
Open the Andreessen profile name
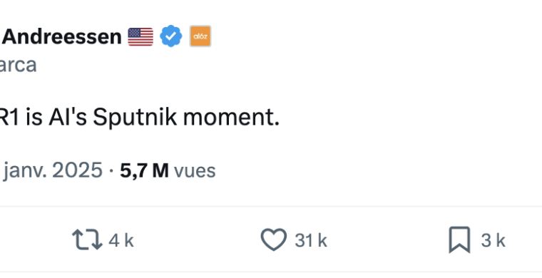tap(61, 36)
